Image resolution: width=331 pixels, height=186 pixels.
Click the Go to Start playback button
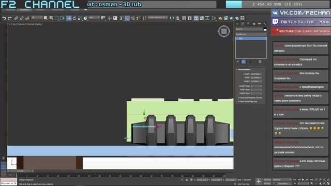(295, 180)
